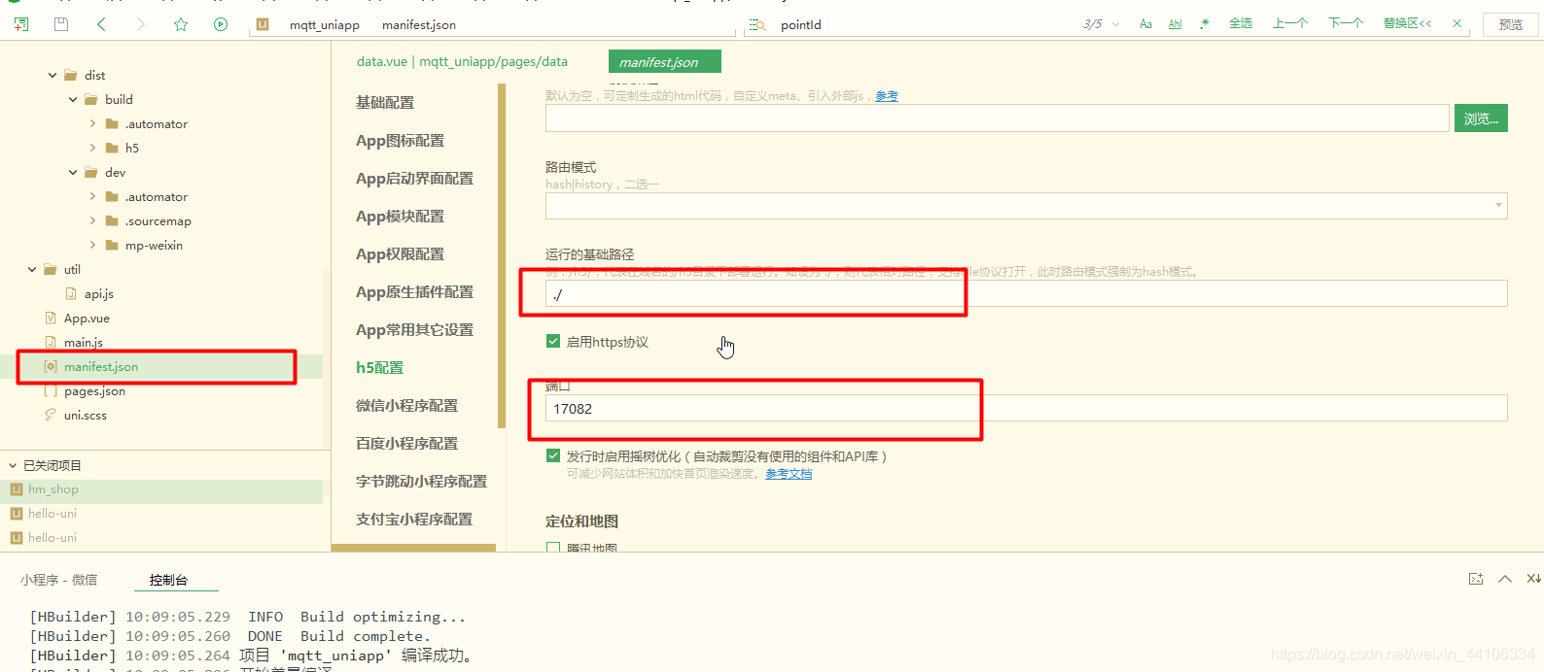Open the App图标配置 section
Image resolution: width=1544 pixels, height=672 pixels.
[400, 140]
